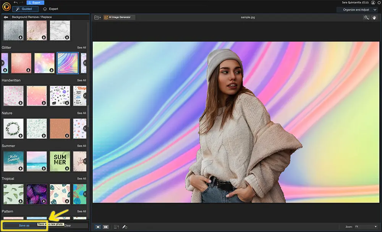The height and width of the screenshot is (232, 382).
Task: Click the back arrow beside Background Remove / Replace
Action: [5, 17]
